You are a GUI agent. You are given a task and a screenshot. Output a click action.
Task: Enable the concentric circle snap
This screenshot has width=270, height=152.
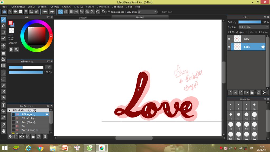(87, 12)
